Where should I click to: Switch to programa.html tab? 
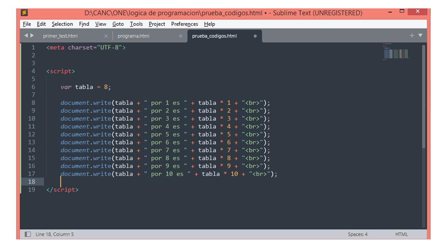133,36
